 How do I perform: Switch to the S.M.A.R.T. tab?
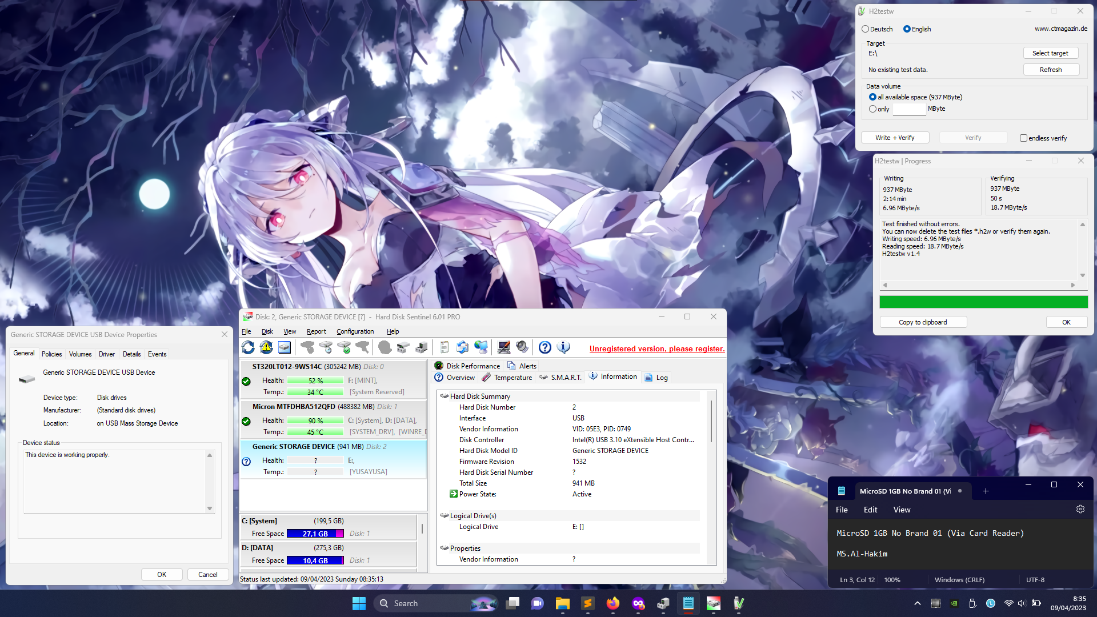tap(560, 378)
